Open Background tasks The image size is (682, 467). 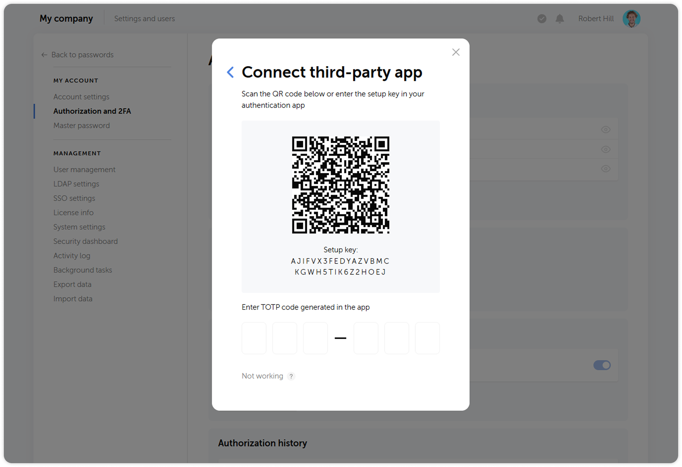(x=83, y=270)
